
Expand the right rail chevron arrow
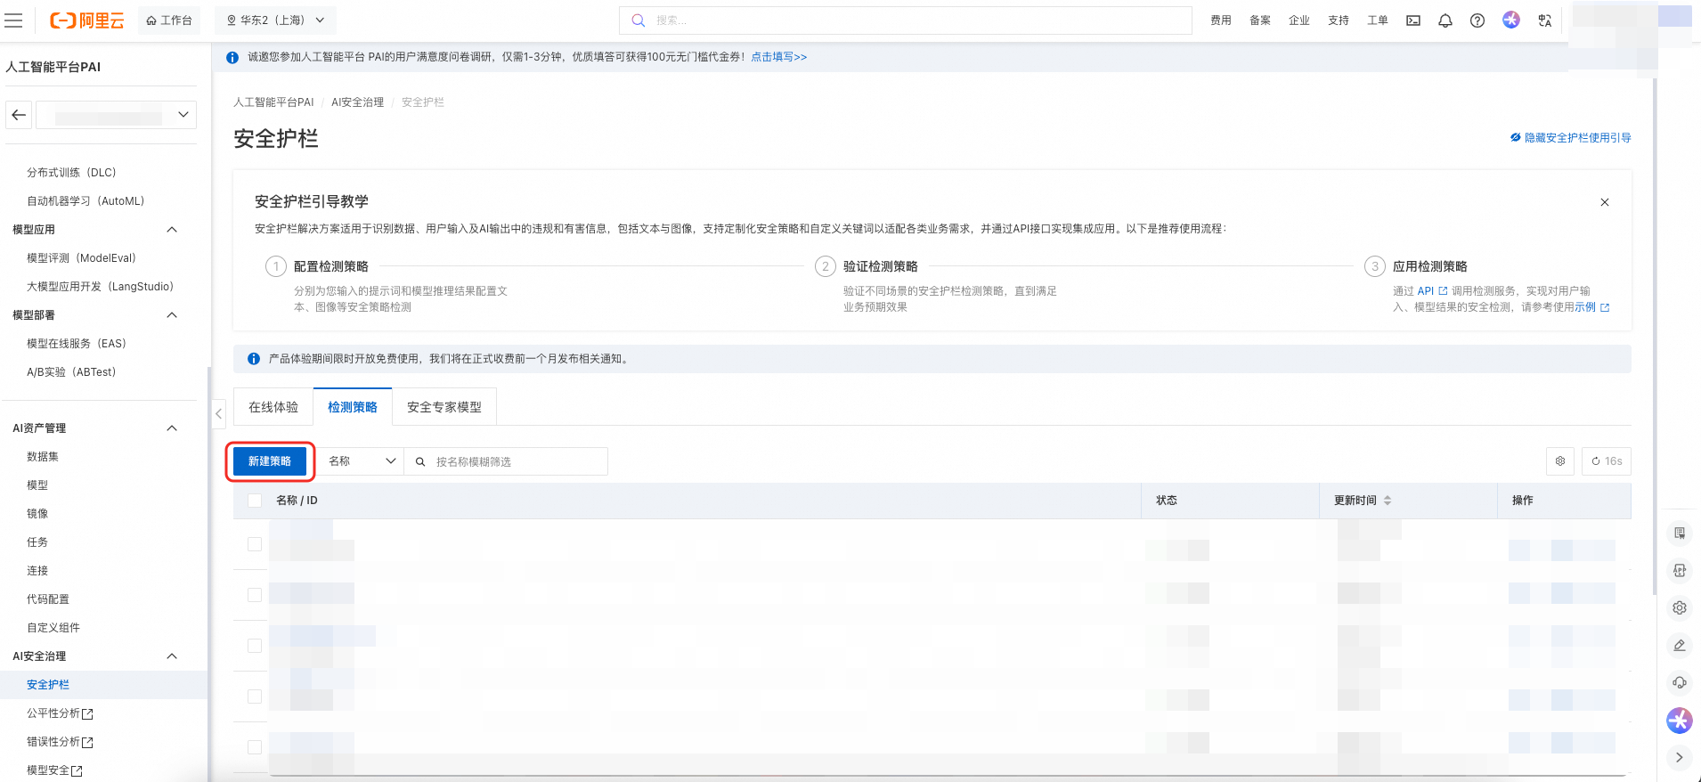coord(1680,757)
